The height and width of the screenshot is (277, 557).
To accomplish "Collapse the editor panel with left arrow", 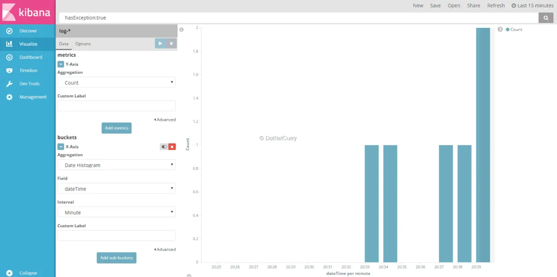I will coord(181,30).
